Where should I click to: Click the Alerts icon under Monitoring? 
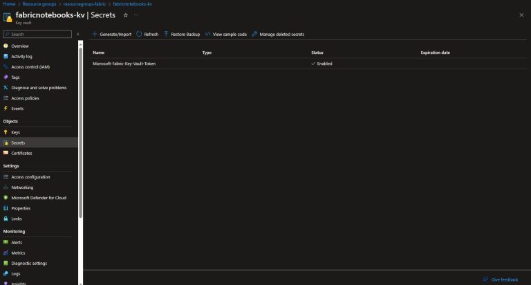pyautogui.click(x=6, y=242)
